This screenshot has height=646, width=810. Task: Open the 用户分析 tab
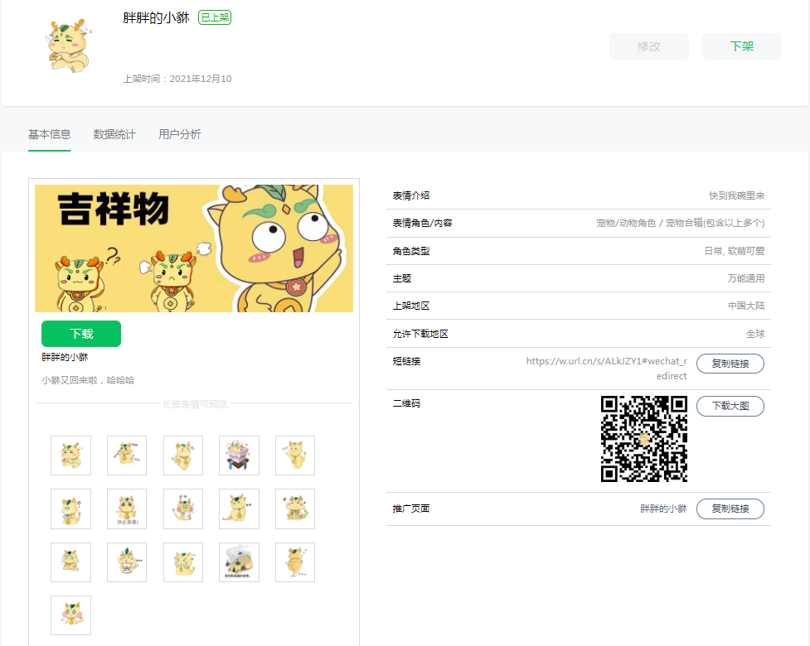click(179, 134)
